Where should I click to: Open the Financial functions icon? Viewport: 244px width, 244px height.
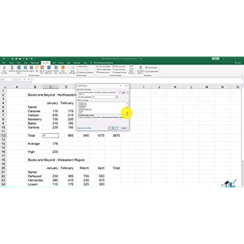pyautogui.click(x=25, y=67)
